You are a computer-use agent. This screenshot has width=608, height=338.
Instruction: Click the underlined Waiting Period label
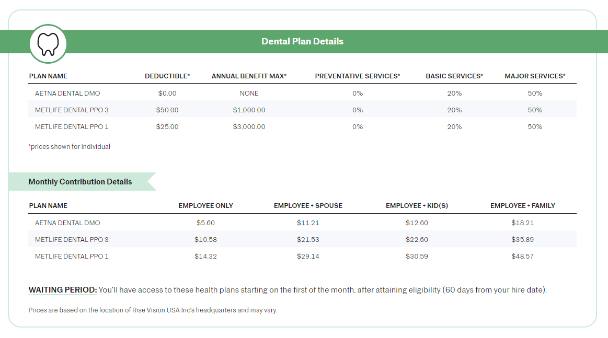63,290
